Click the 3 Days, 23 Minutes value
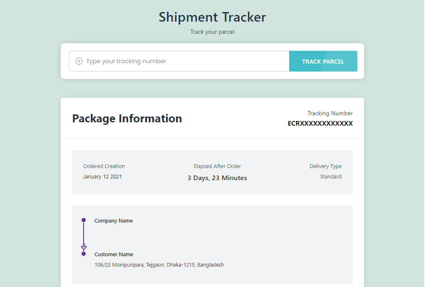 point(217,178)
